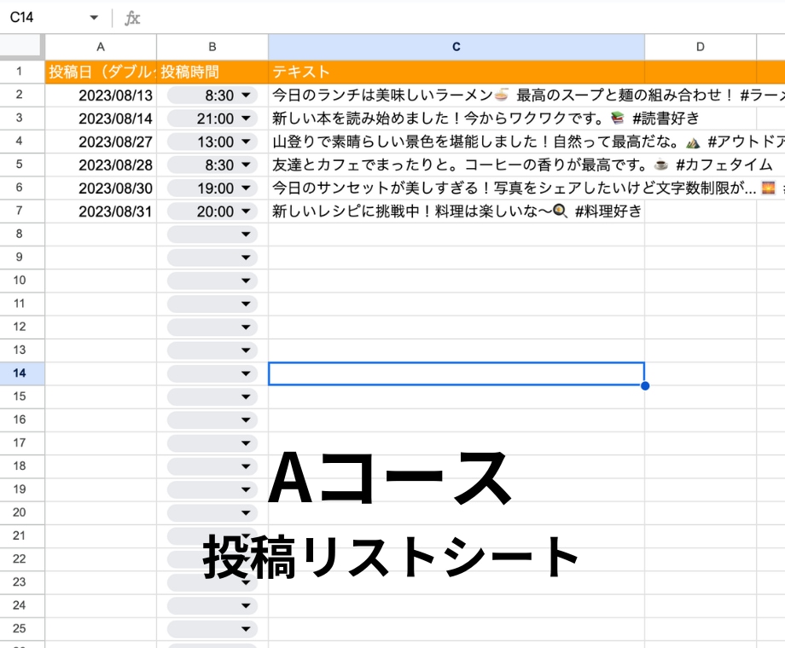Click the mountain climbing text in row 4
785x648 pixels.
pyautogui.click(x=526, y=142)
